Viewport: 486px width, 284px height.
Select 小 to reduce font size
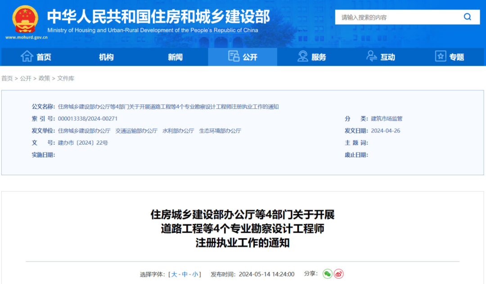(194, 274)
